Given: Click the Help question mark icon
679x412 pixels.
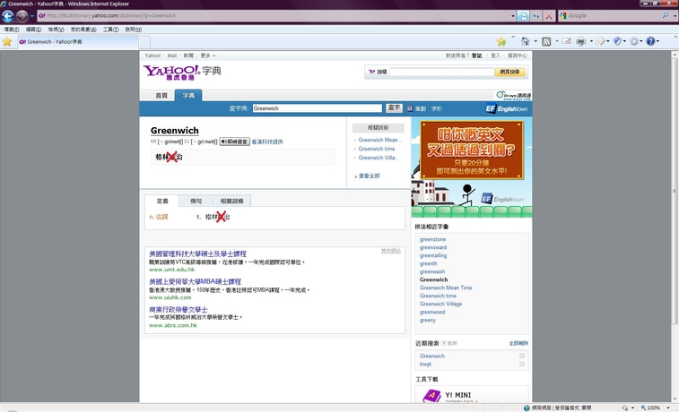Looking at the screenshot, I should [651, 42].
